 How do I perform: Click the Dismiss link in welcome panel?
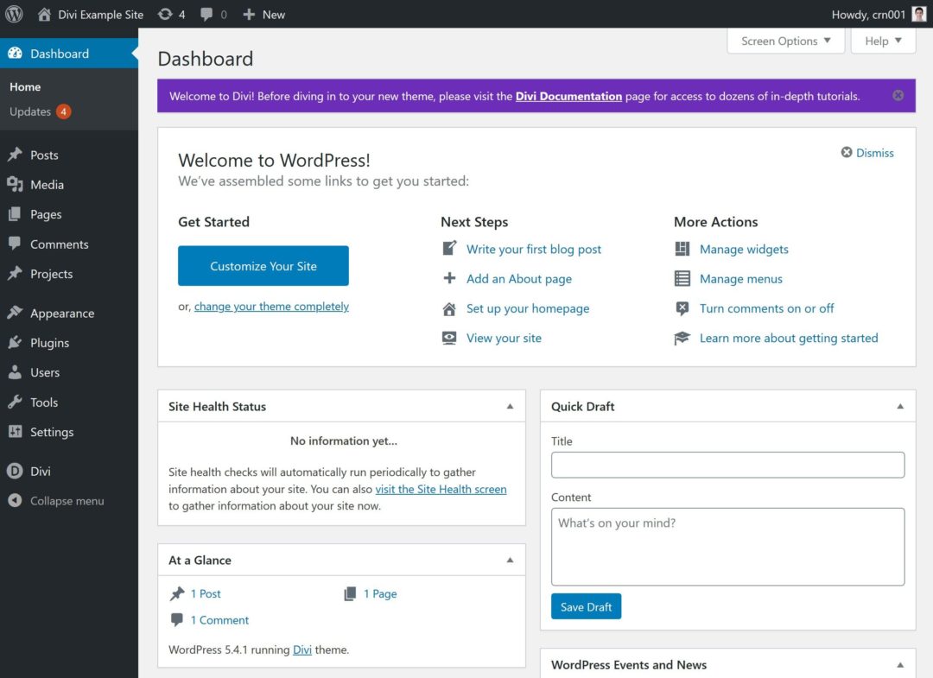point(874,153)
